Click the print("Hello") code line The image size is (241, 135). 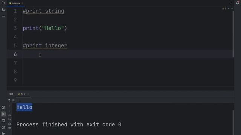tap(45, 28)
